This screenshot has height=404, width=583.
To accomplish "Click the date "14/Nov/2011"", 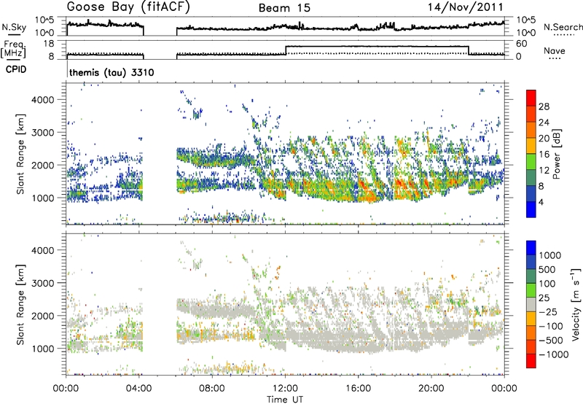I will 466,7.
